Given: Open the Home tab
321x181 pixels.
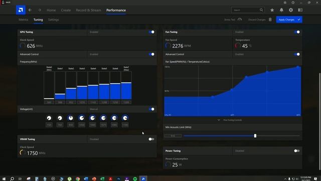Looking at the screenshot, I should pos(51,10).
